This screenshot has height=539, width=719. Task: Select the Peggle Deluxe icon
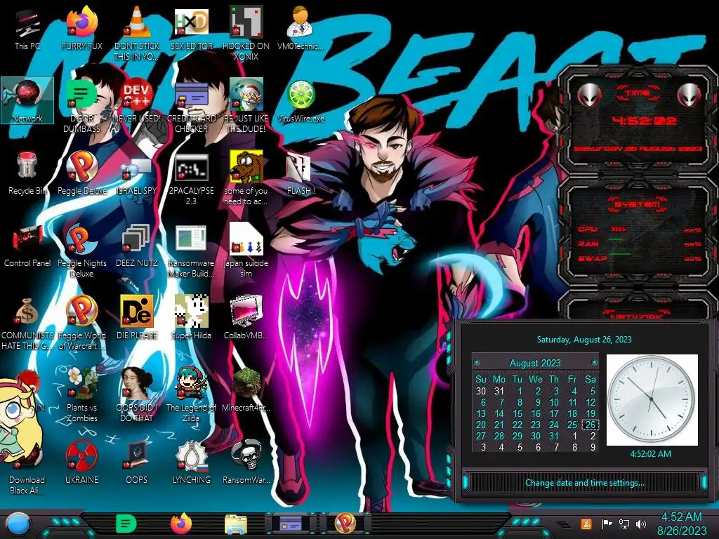coord(81,173)
